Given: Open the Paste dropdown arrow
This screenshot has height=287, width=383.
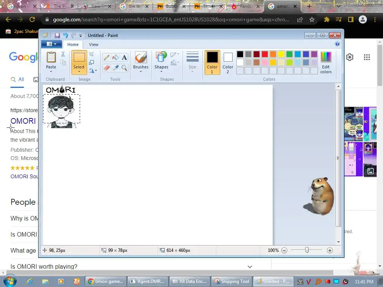Looking at the screenshot, I should [51, 72].
